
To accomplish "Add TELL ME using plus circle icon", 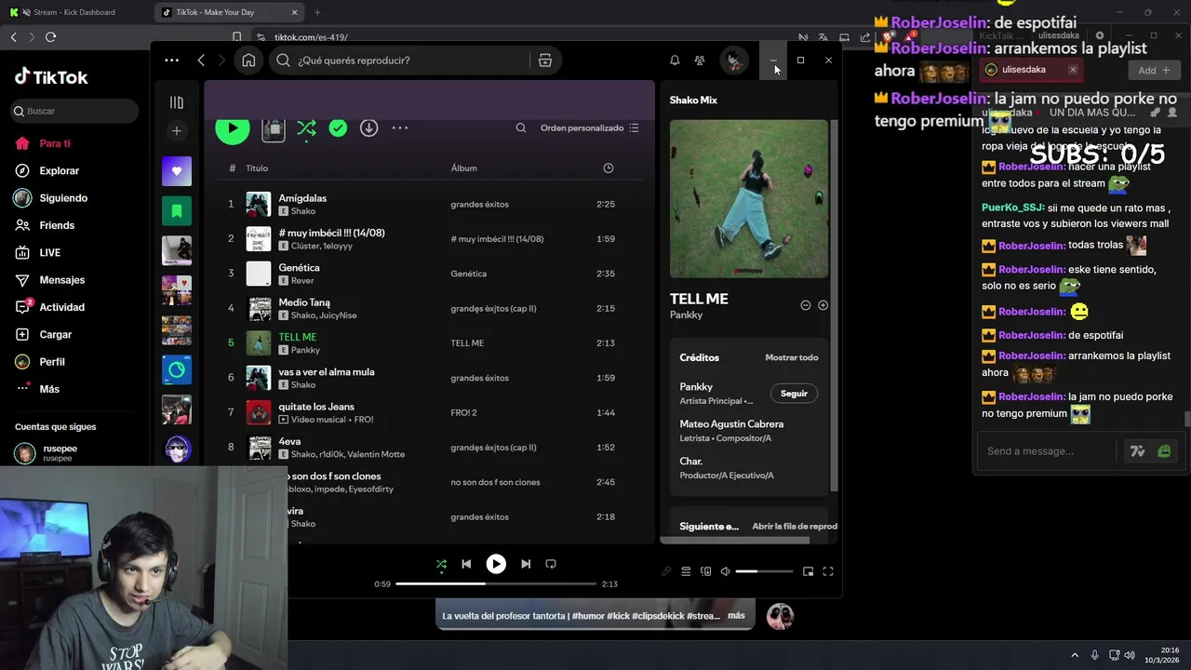I will click(823, 305).
